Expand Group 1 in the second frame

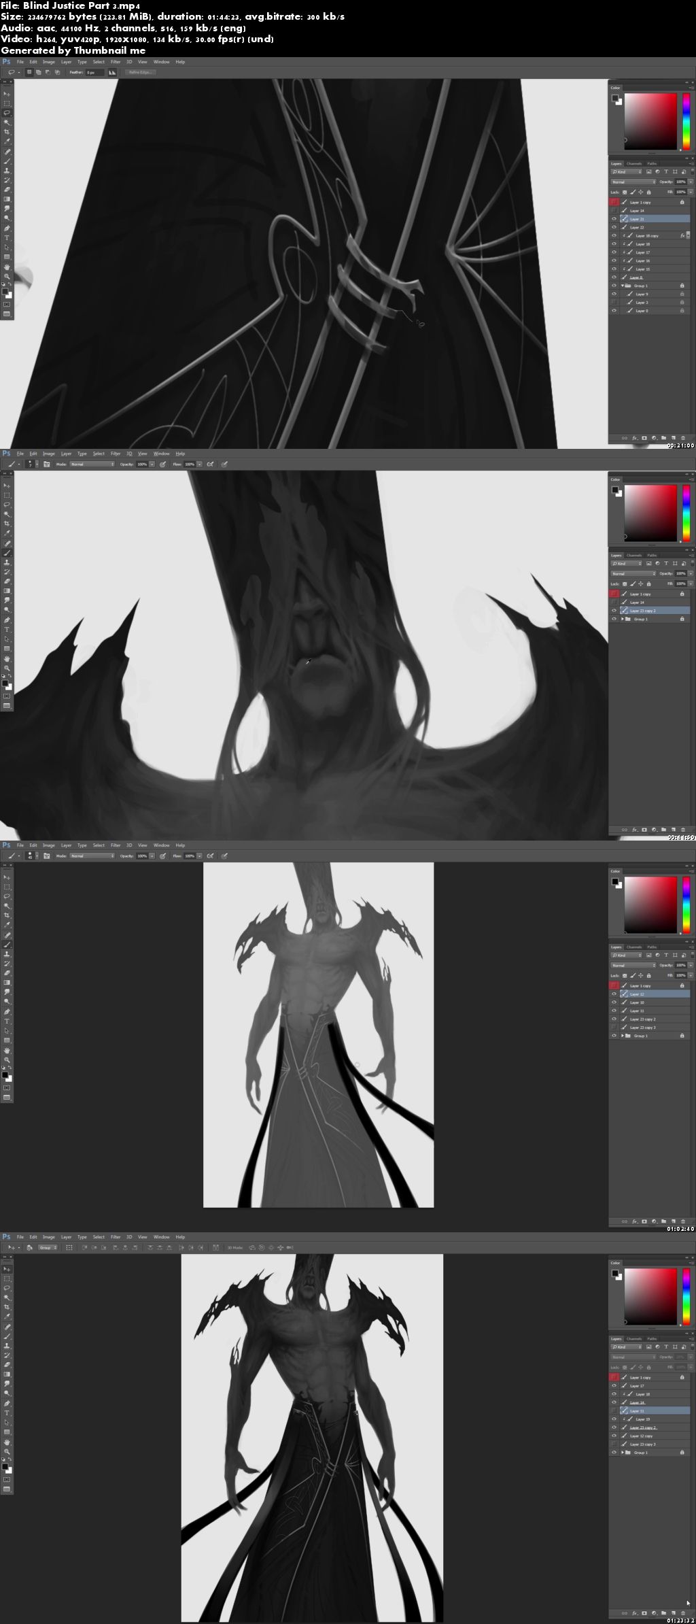[622, 619]
